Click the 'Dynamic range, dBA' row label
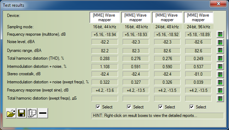The width and height of the screenshot is (229, 130). click(x=24, y=51)
